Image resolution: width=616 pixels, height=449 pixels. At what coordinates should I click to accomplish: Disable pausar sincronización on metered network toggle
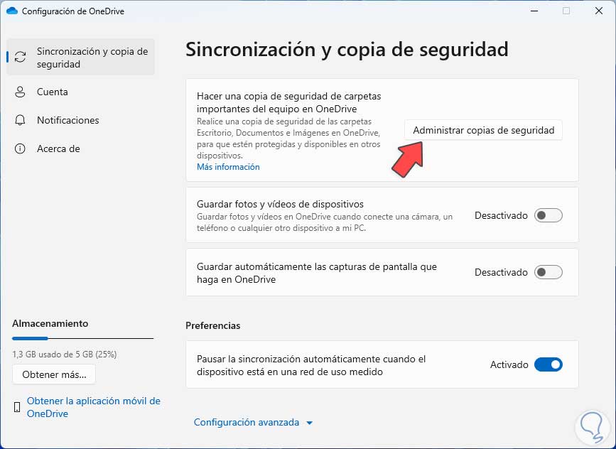click(x=549, y=364)
